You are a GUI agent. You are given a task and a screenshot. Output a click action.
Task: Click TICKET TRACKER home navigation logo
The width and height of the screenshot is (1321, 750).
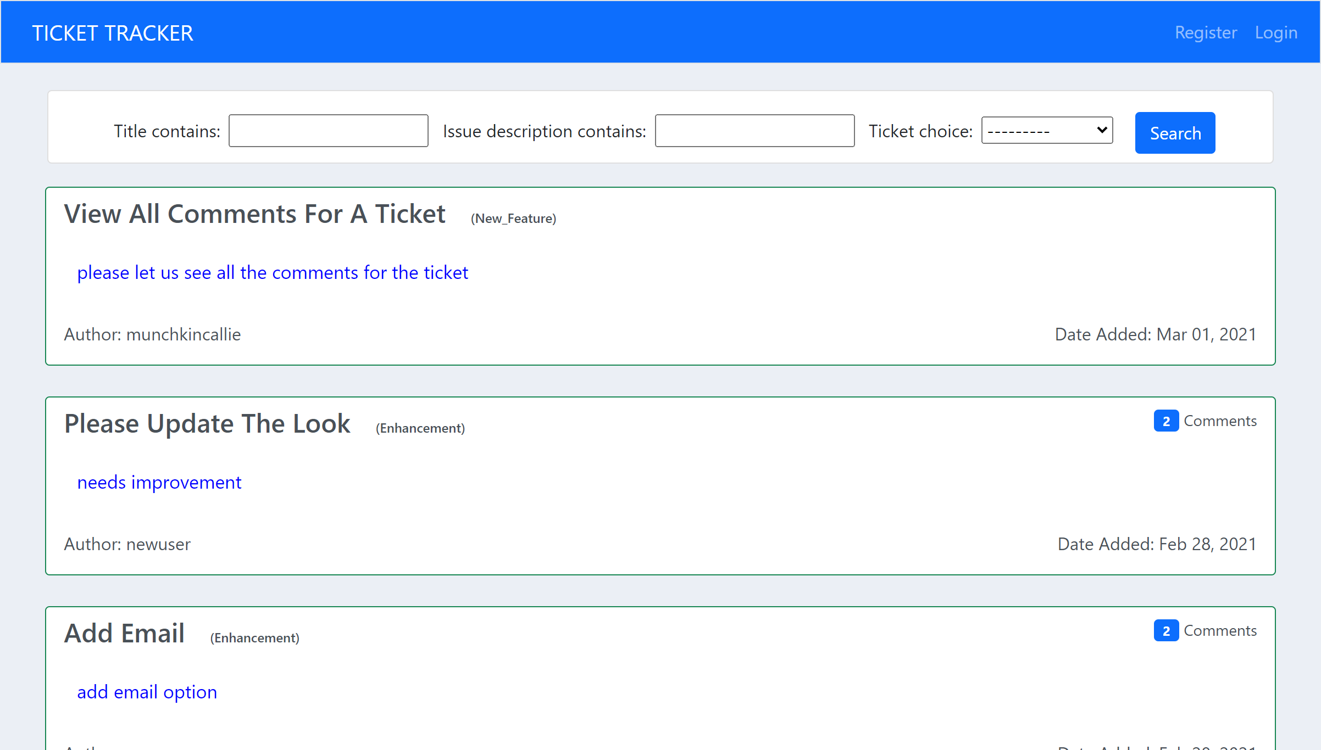pos(112,32)
